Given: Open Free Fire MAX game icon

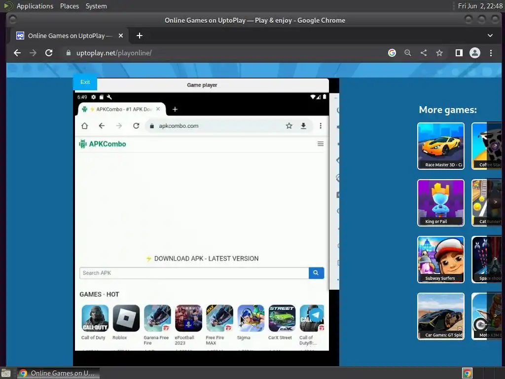Looking at the screenshot, I should pyautogui.click(x=219, y=318).
